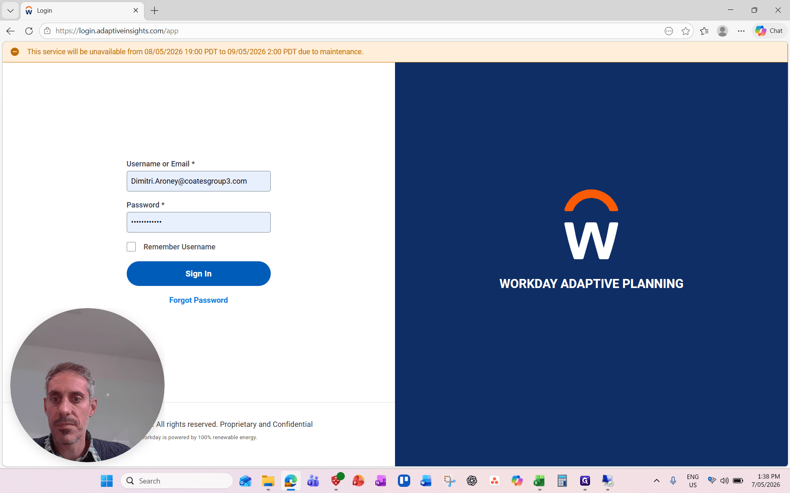This screenshot has height=493, width=790.
Task: Open Snipping Tool from the taskbar
Action: click(449, 481)
